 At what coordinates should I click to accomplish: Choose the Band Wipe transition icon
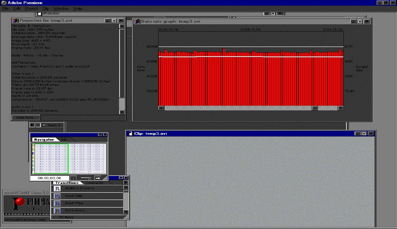(x=57, y=203)
